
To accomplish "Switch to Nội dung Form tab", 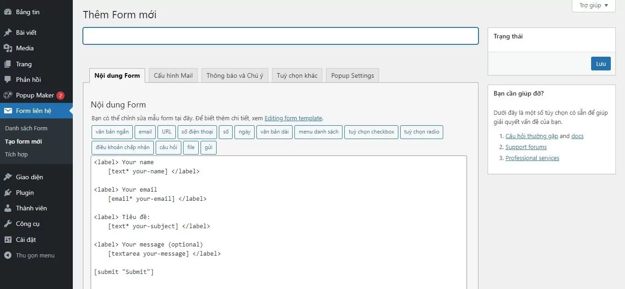I will [x=117, y=75].
